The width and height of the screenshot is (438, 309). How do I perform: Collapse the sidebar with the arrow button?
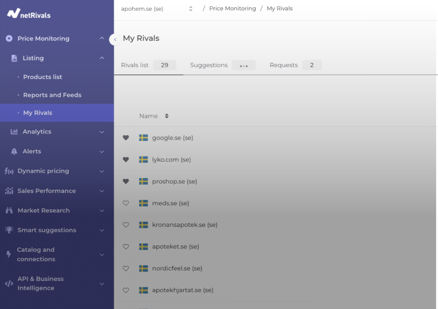tap(115, 40)
